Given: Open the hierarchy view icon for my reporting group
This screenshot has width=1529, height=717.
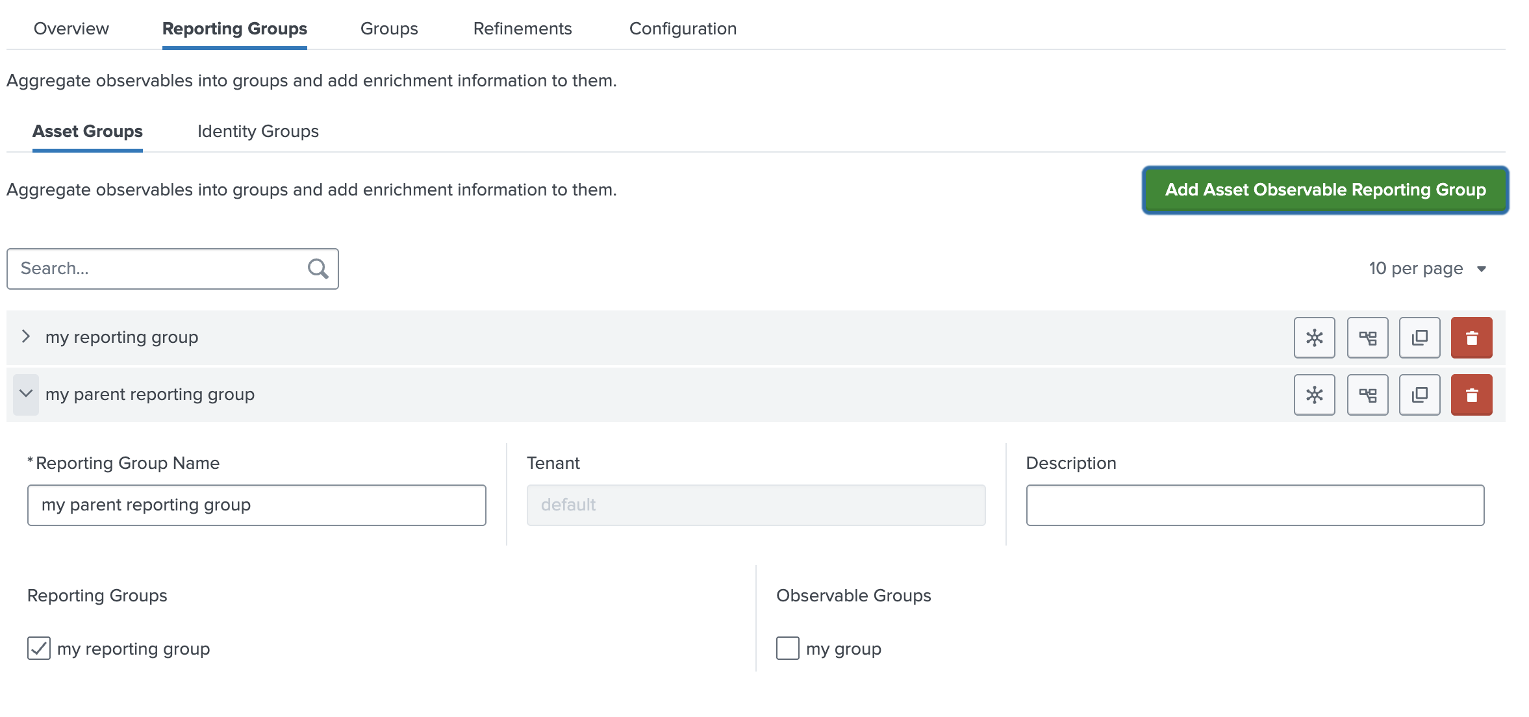Looking at the screenshot, I should pos(1367,337).
